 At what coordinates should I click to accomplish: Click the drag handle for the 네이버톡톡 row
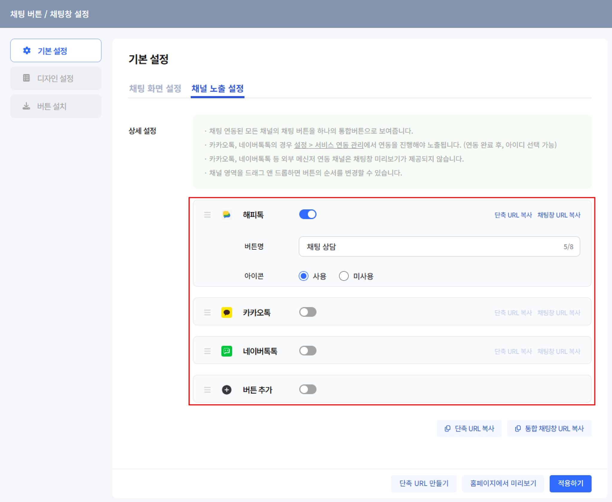pos(207,351)
